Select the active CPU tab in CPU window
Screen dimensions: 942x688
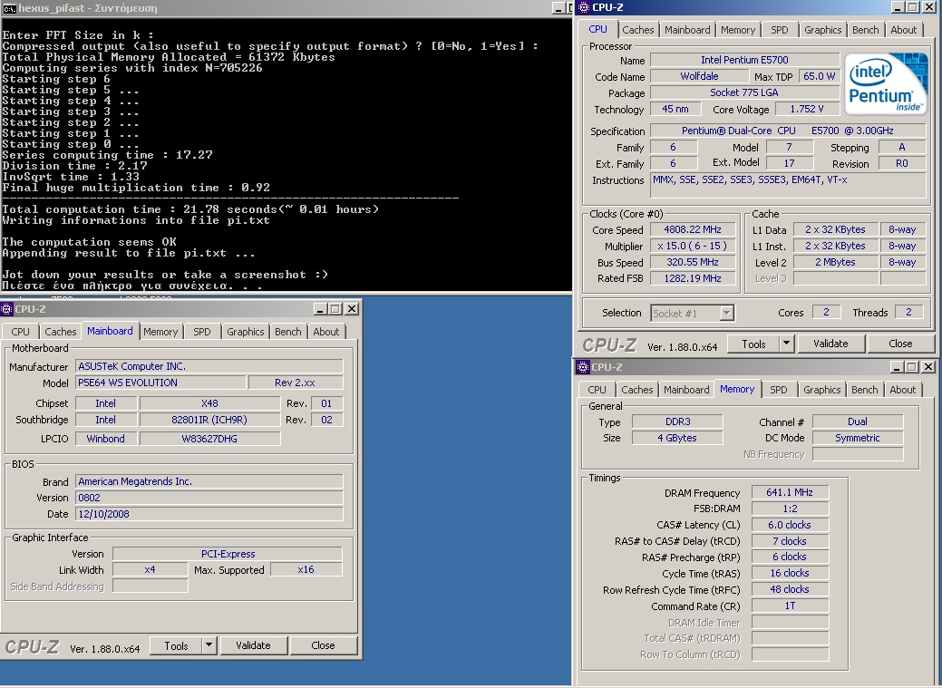(x=597, y=29)
